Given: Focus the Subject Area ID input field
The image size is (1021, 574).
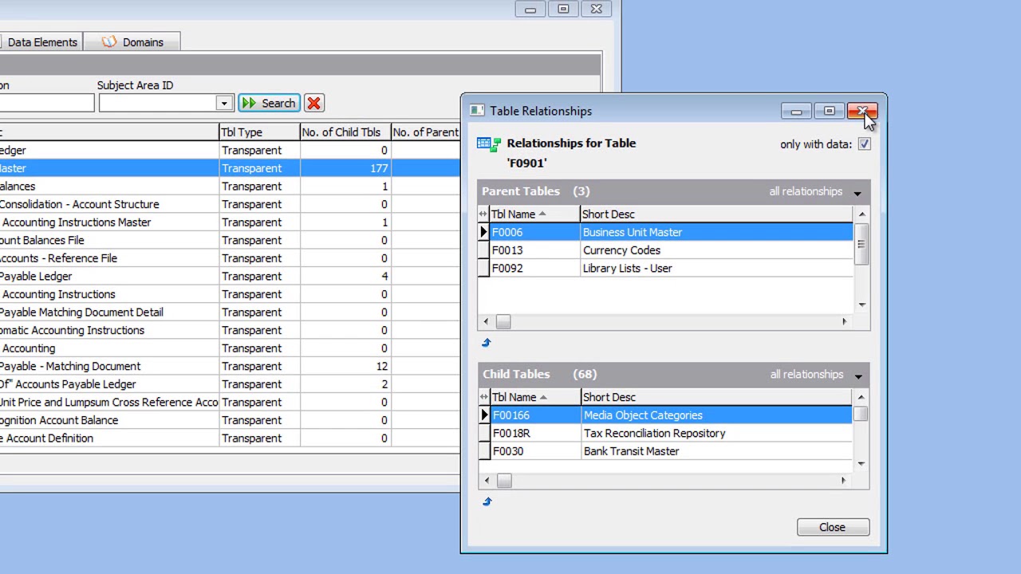Looking at the screenshot, I should click(157, 103).
